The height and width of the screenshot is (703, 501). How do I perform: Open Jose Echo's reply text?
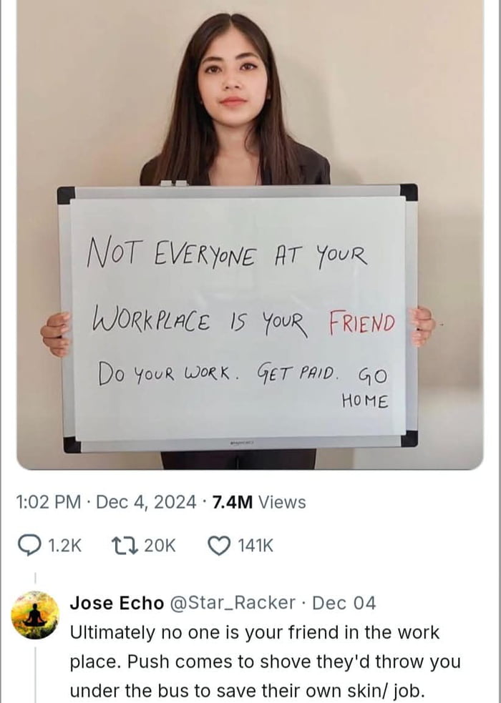[265, 662]
